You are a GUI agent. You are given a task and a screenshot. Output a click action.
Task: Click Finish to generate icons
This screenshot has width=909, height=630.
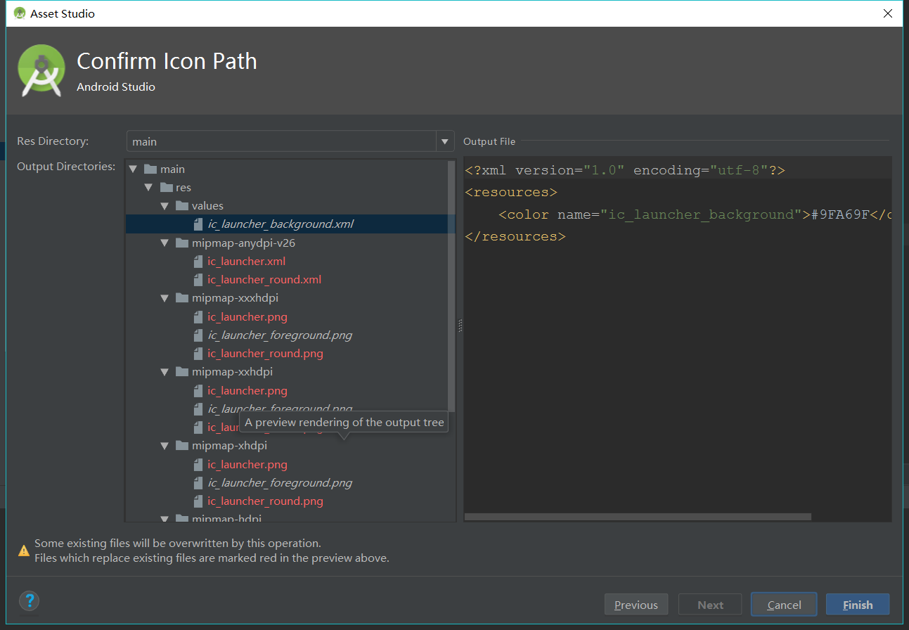(x=858, y=605)
